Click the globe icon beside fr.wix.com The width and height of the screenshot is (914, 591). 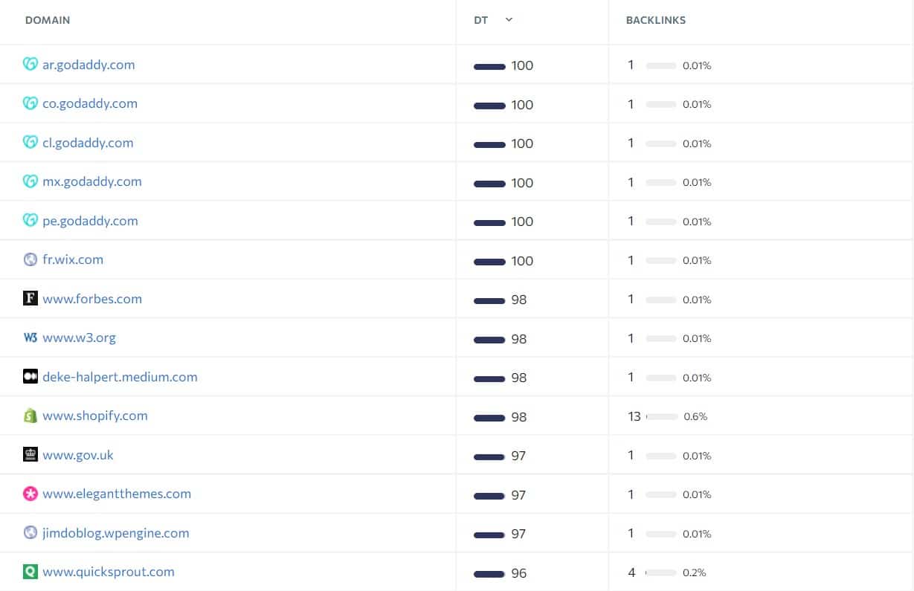(30, 259)
